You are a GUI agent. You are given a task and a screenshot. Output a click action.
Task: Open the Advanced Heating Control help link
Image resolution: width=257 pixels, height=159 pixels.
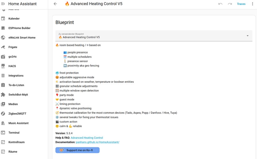click(x=87, y=138)
